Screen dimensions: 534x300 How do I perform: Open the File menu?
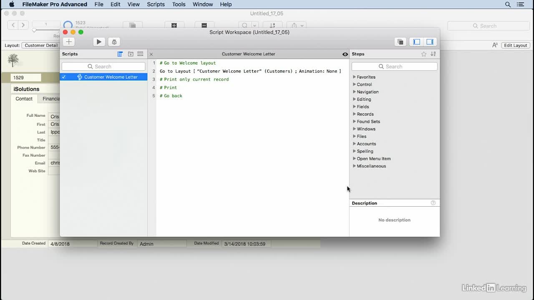tap(99, 4)
